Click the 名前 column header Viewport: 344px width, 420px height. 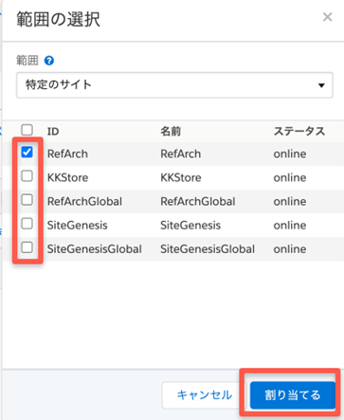coord(171,131)
